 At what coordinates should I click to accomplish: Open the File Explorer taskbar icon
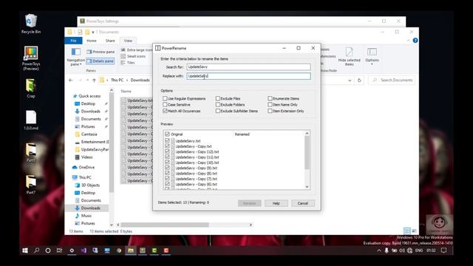[x=131, y=250]
